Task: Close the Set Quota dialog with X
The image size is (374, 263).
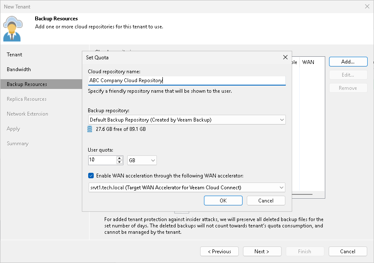Action: click(285, 57)
